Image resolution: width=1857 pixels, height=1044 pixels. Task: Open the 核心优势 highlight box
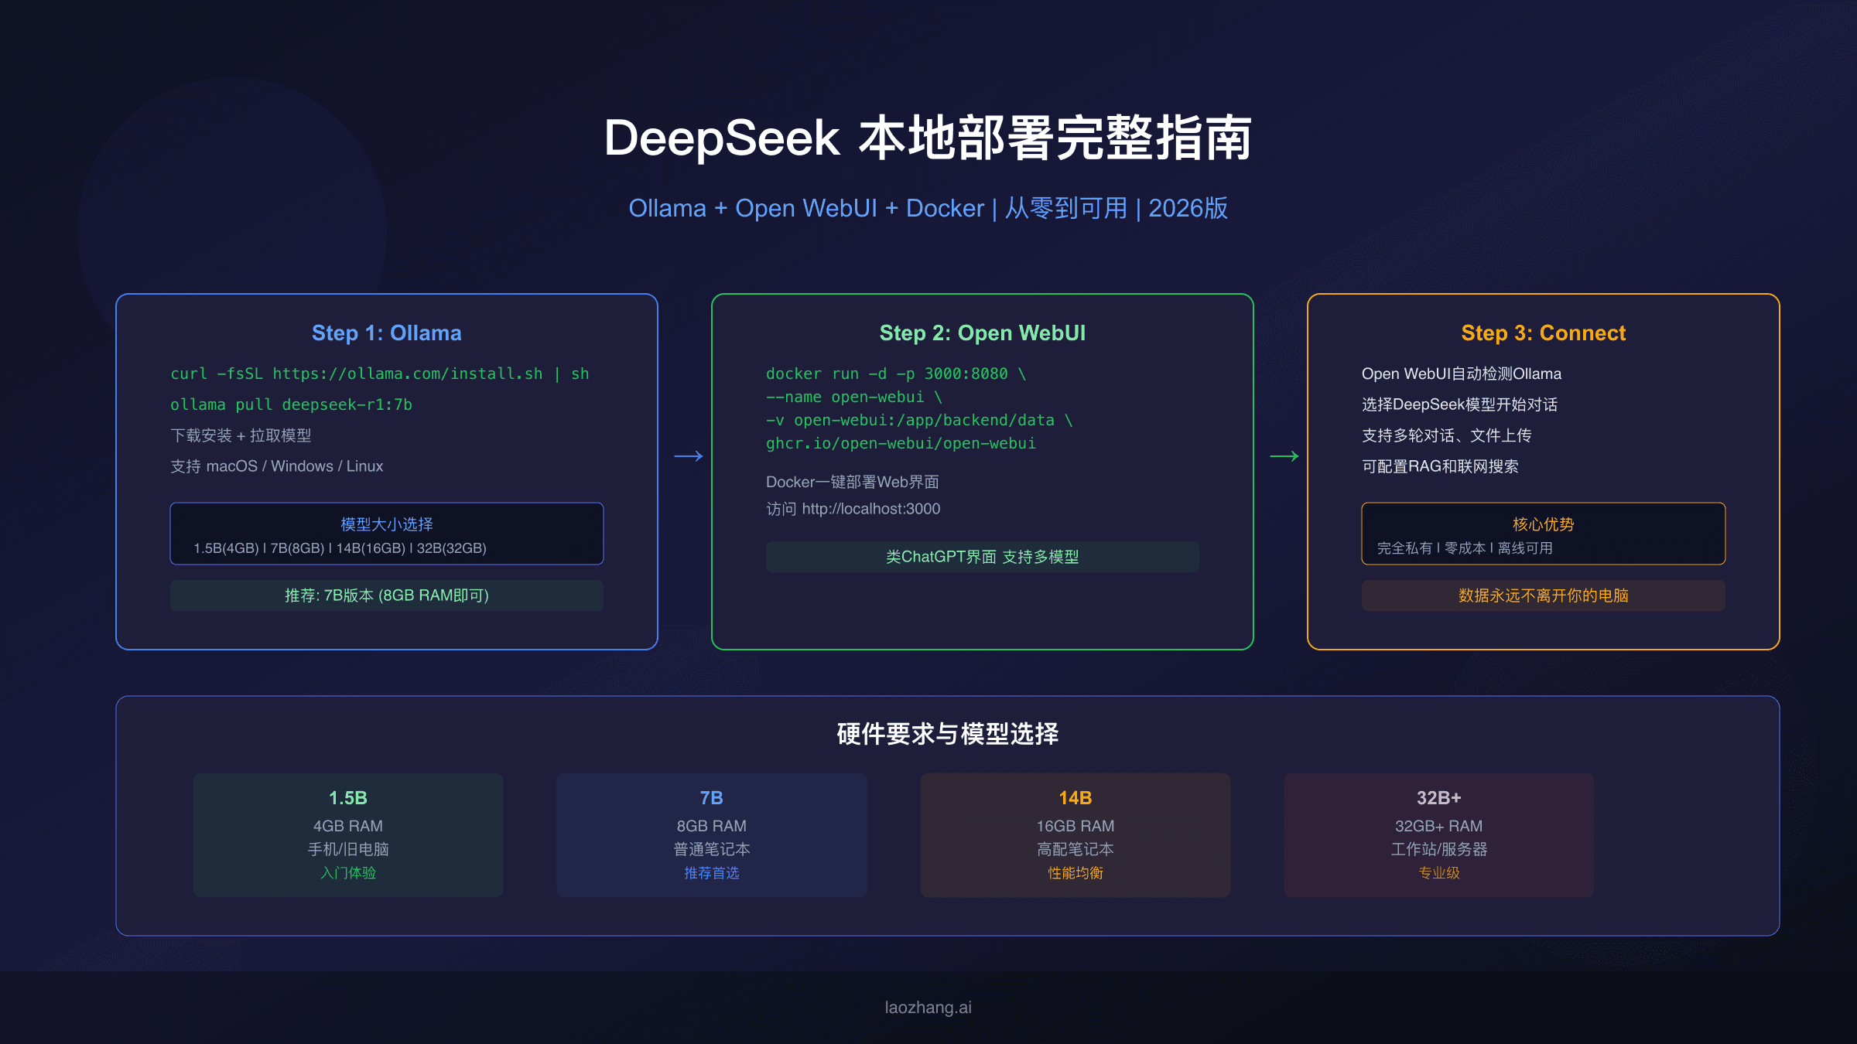point(1543,534)
